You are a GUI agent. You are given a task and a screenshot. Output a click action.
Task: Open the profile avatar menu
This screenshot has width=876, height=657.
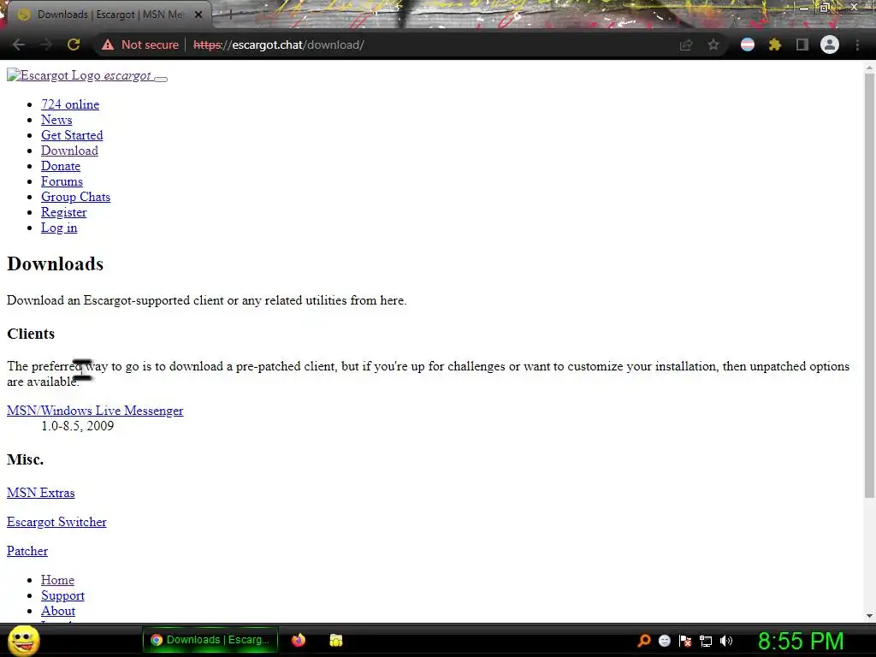coord(830,44)
